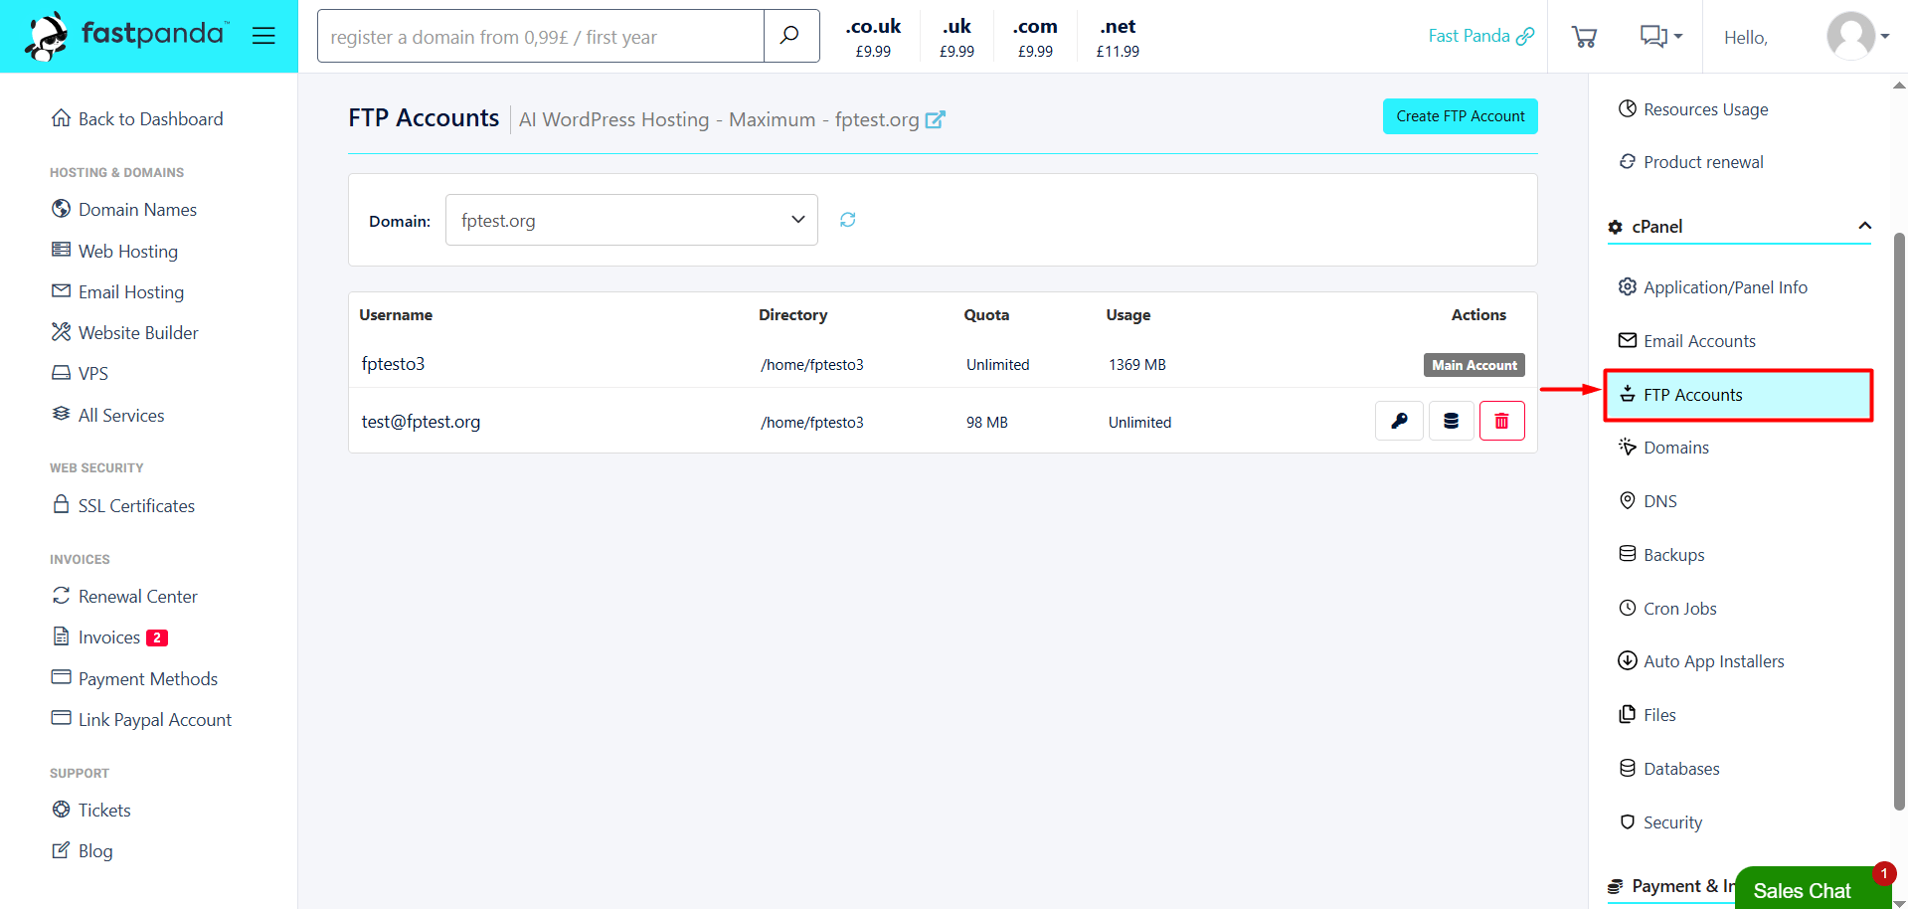Open Email Hosting in sidebar
1908x909 pixels.
tap(117, 292)
